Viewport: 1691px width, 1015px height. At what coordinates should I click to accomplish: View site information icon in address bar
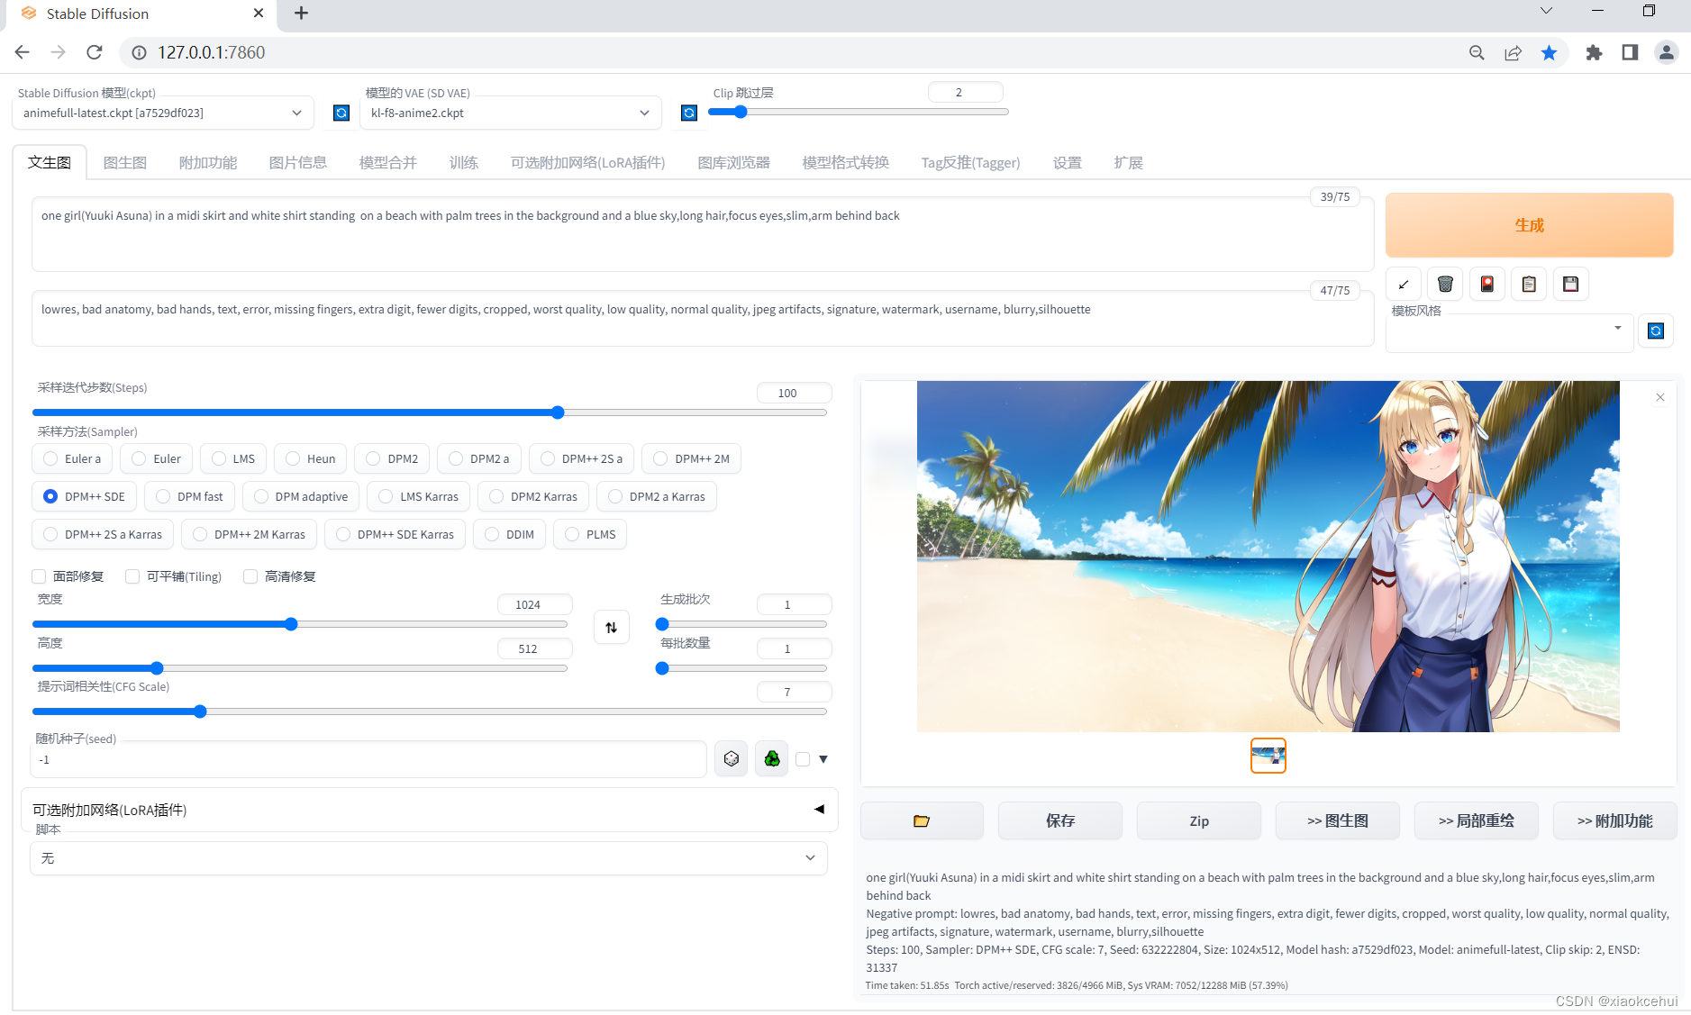(140, 52)
